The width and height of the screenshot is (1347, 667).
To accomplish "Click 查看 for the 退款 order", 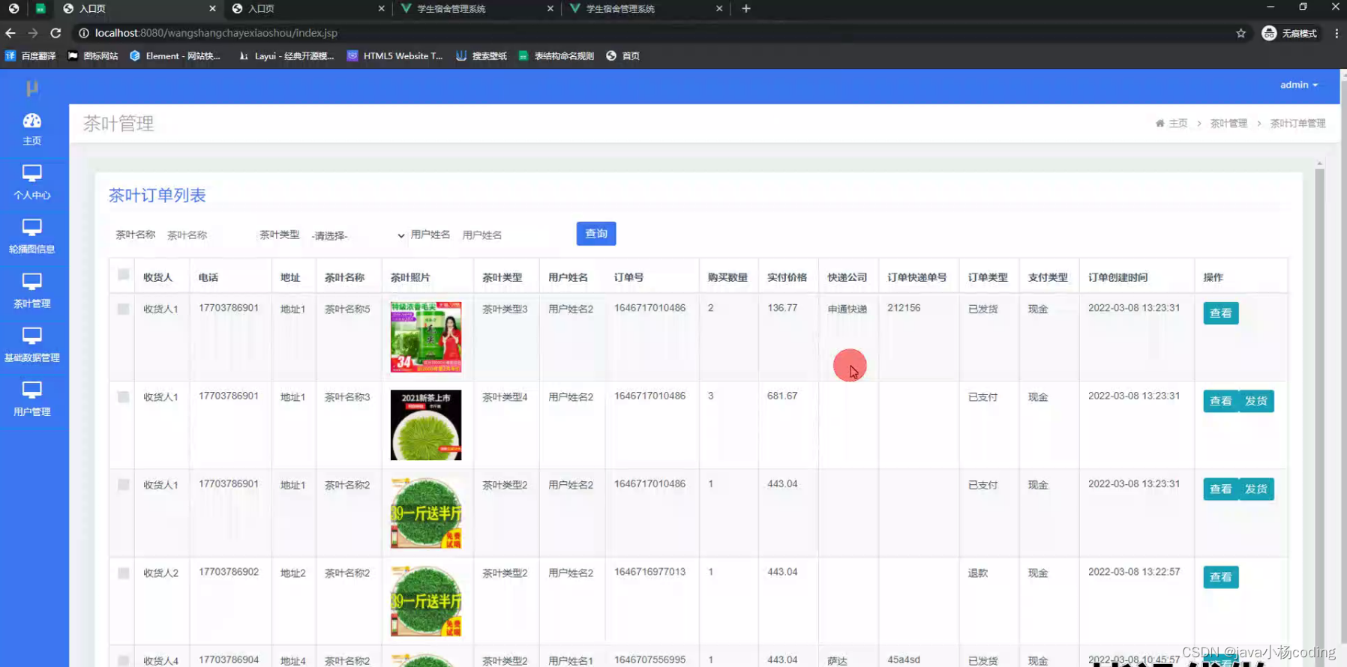I will click(1220, 577).
